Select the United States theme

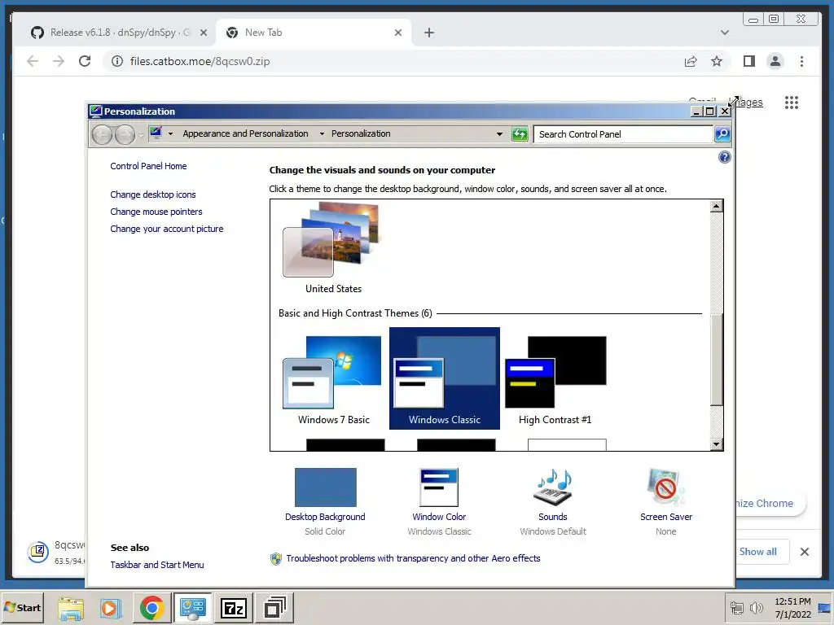[333, 248]
